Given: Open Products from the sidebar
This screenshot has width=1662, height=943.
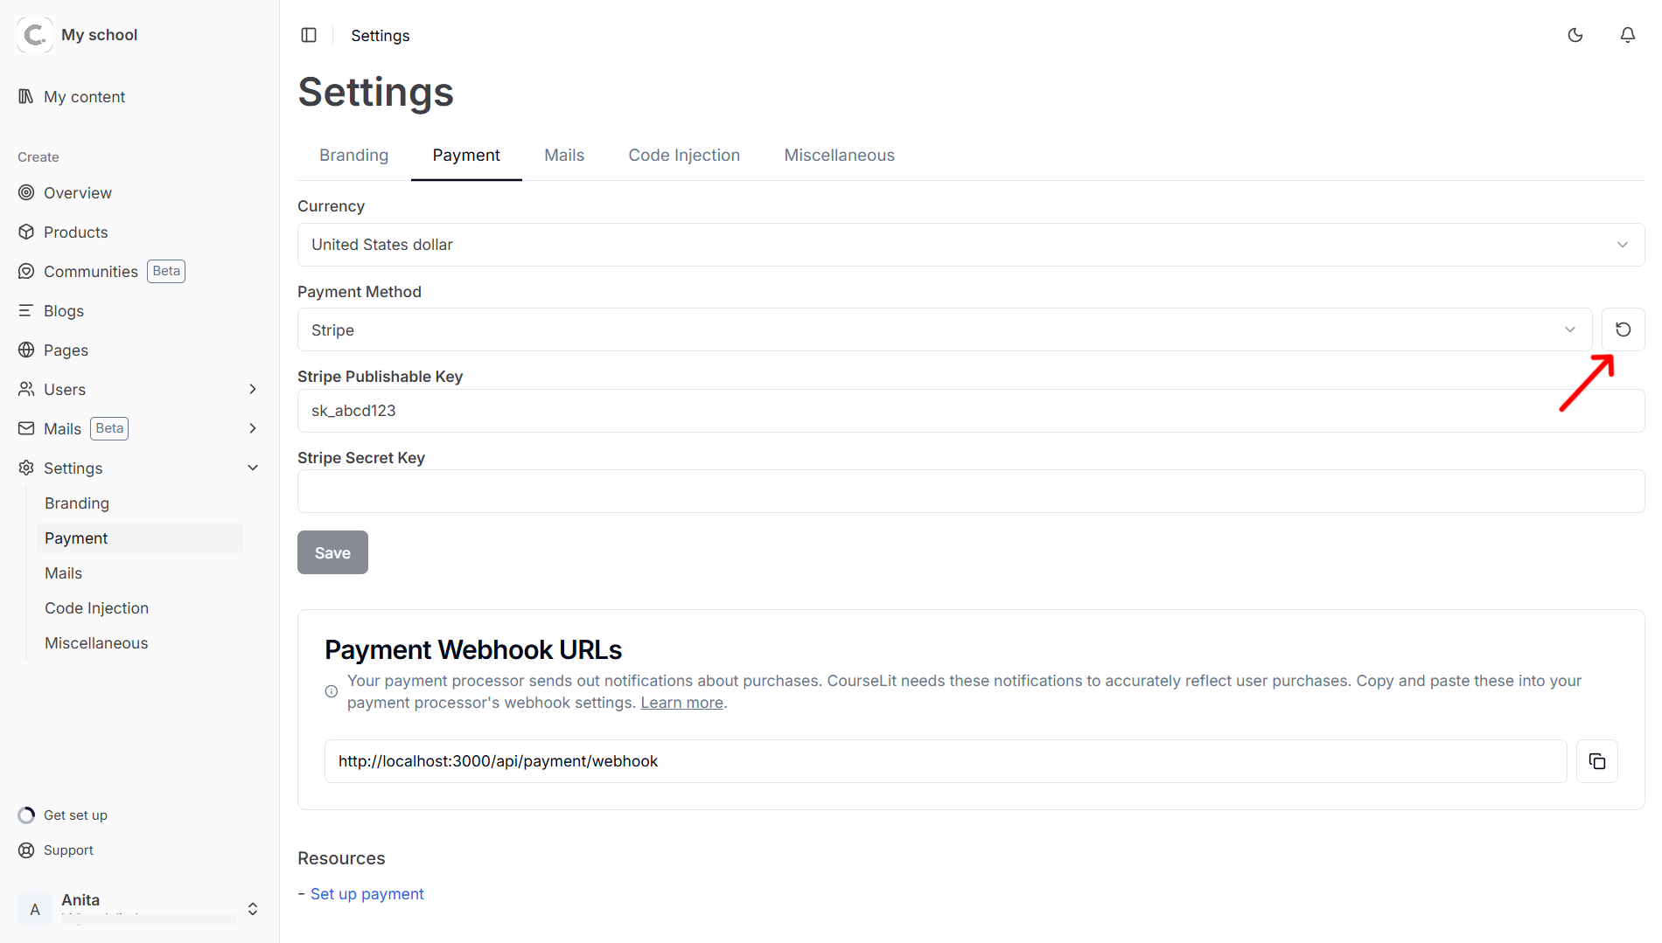Looking at the screenshot, I should click(x=74, y=232).
